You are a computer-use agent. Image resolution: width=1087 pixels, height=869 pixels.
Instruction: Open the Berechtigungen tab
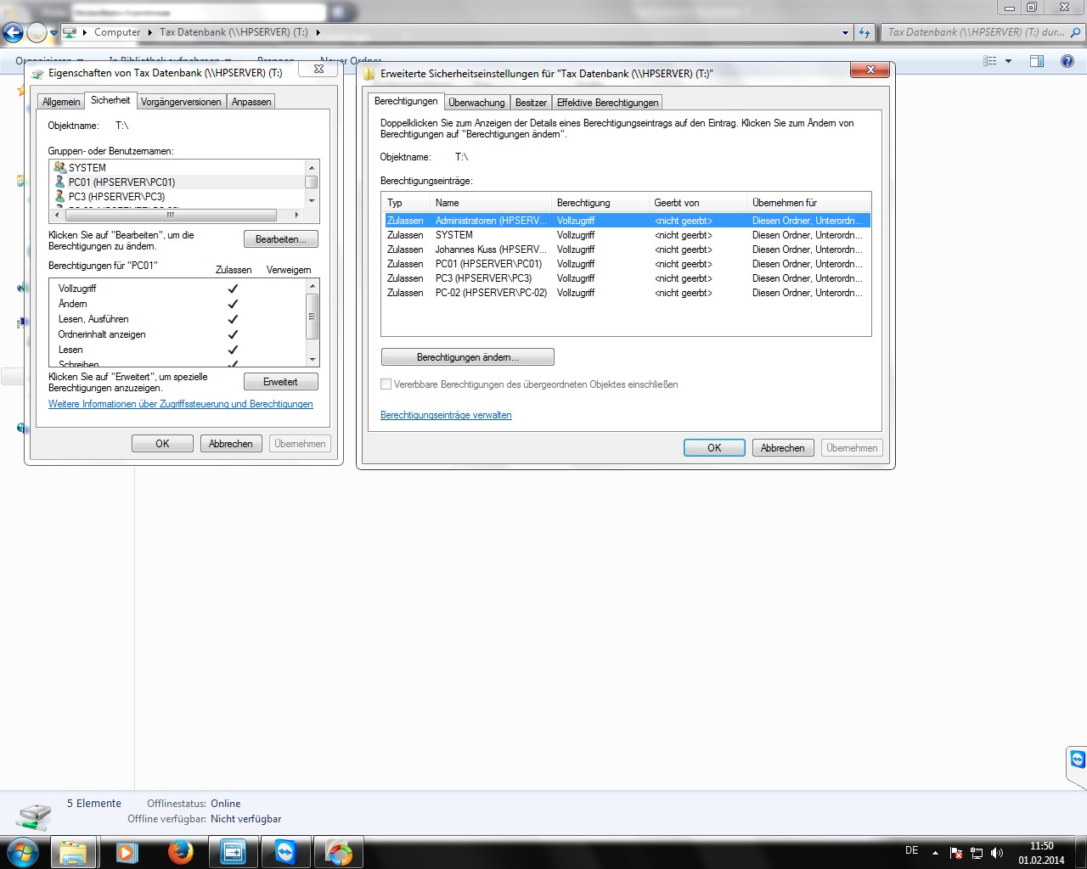tap(406, 101)
